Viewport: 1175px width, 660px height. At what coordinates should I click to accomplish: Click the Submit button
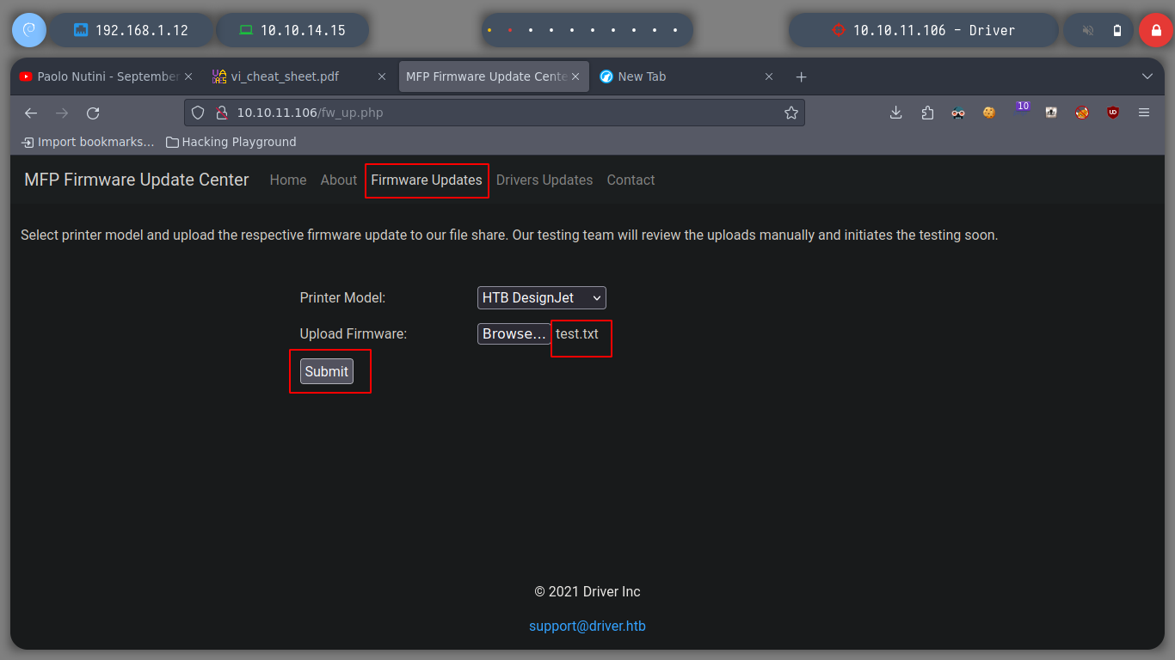pyautogui.click(x=327, y=371)
